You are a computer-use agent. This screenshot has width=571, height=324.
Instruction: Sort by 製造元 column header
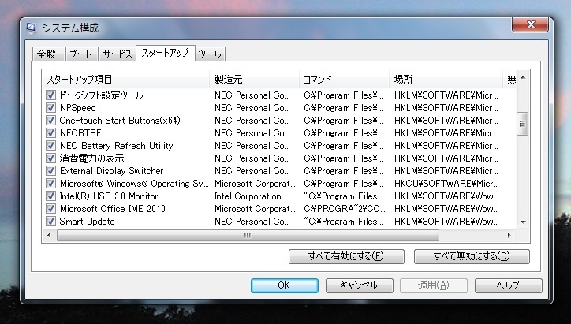coord(254,79)
